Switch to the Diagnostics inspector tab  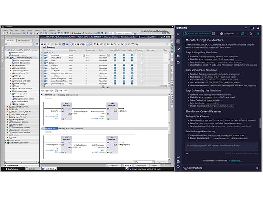tap(140, 165)
